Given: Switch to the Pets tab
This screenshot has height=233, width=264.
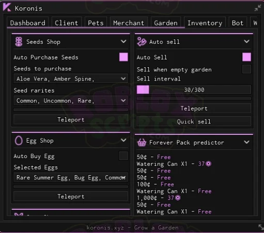Looking at the screenshot, I should click(96, 23).
